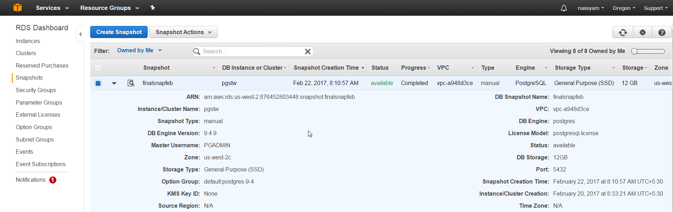Open Parameter Groups page
673x212 pixels.
click(x=39, y=103)
